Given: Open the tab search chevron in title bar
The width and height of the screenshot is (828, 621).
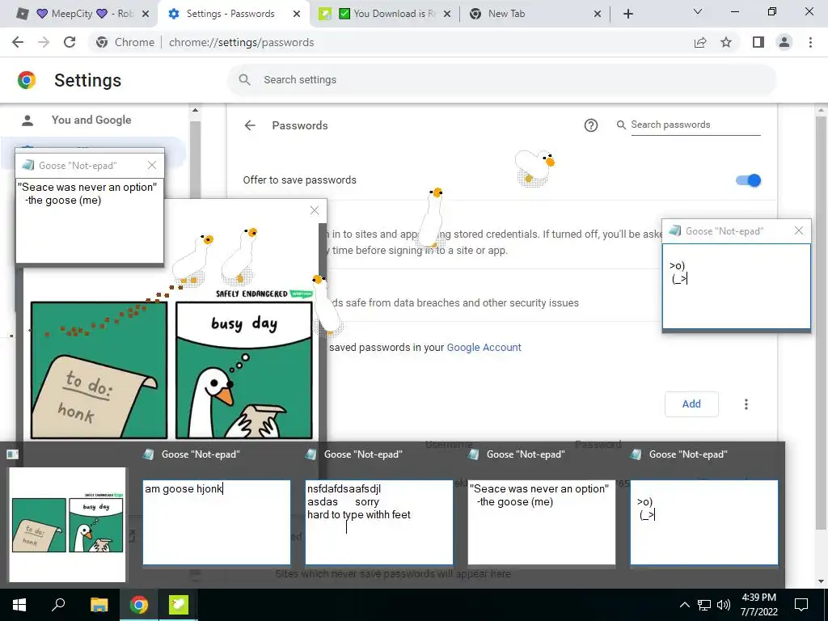Looking at the screenshot, I should click(698, 11).
